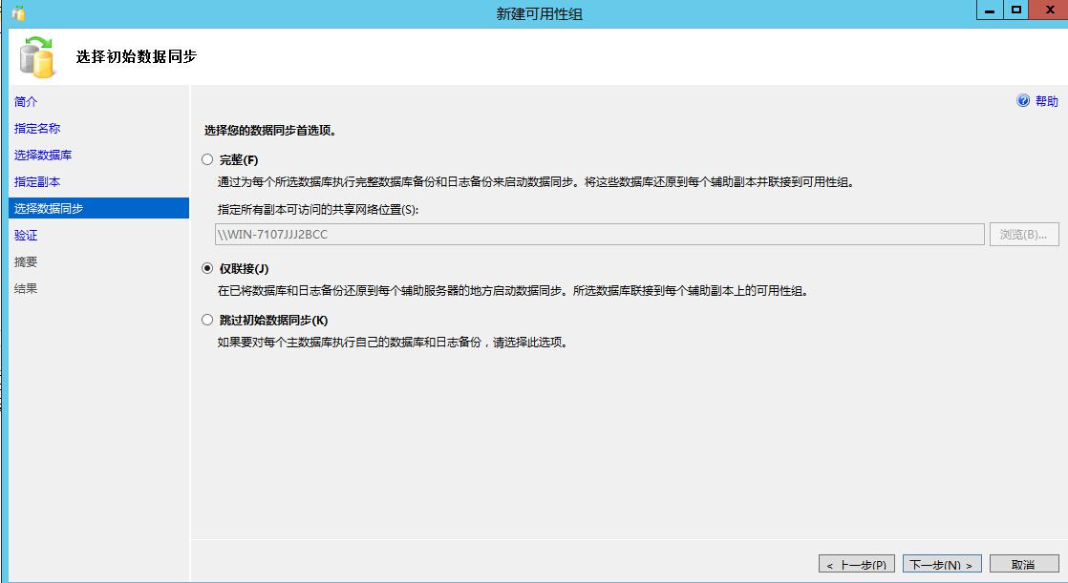Select the 摘要 step
Image resolution: width=1068 pixels, height=583 pixels.
pos(26,261)
